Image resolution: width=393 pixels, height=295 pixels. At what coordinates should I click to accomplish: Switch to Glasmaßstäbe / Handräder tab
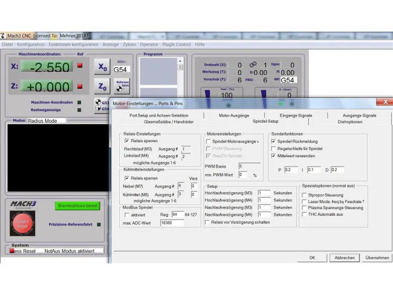point(169,122)
